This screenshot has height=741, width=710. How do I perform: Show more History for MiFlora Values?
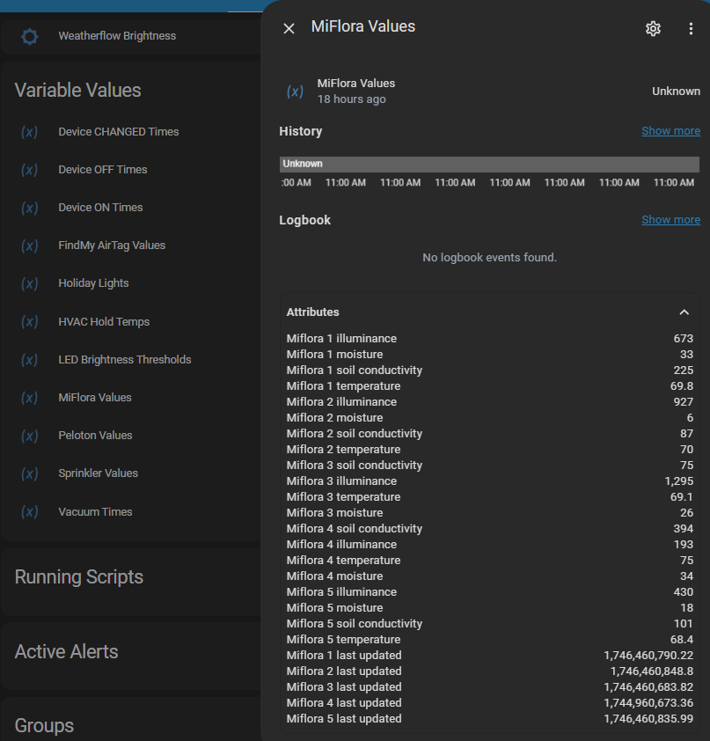coord(670,131)
